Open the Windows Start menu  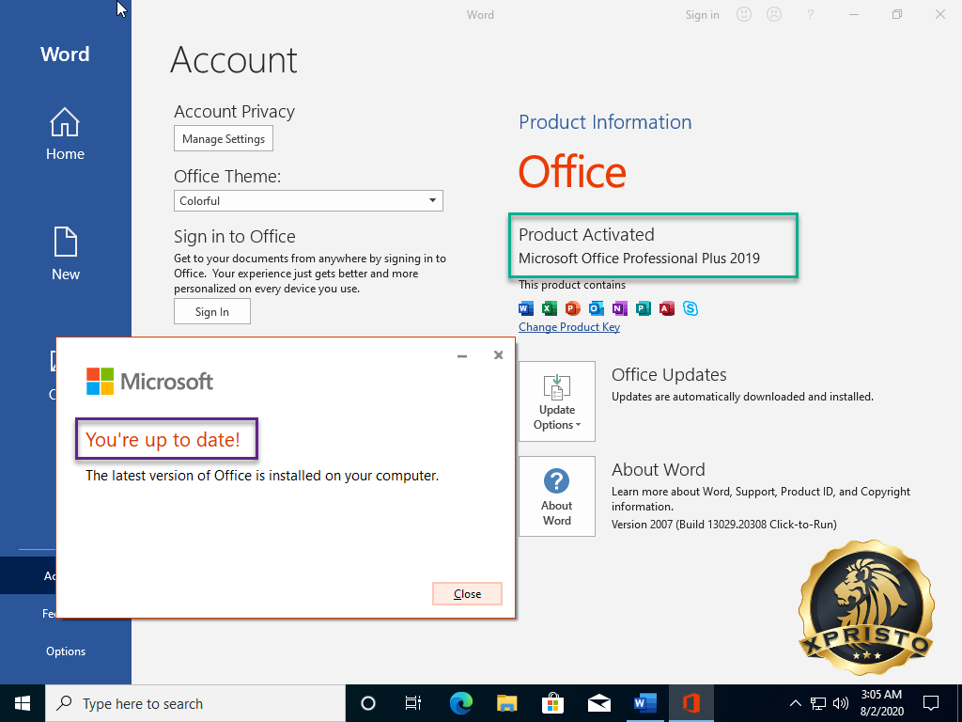click(23, 703)
